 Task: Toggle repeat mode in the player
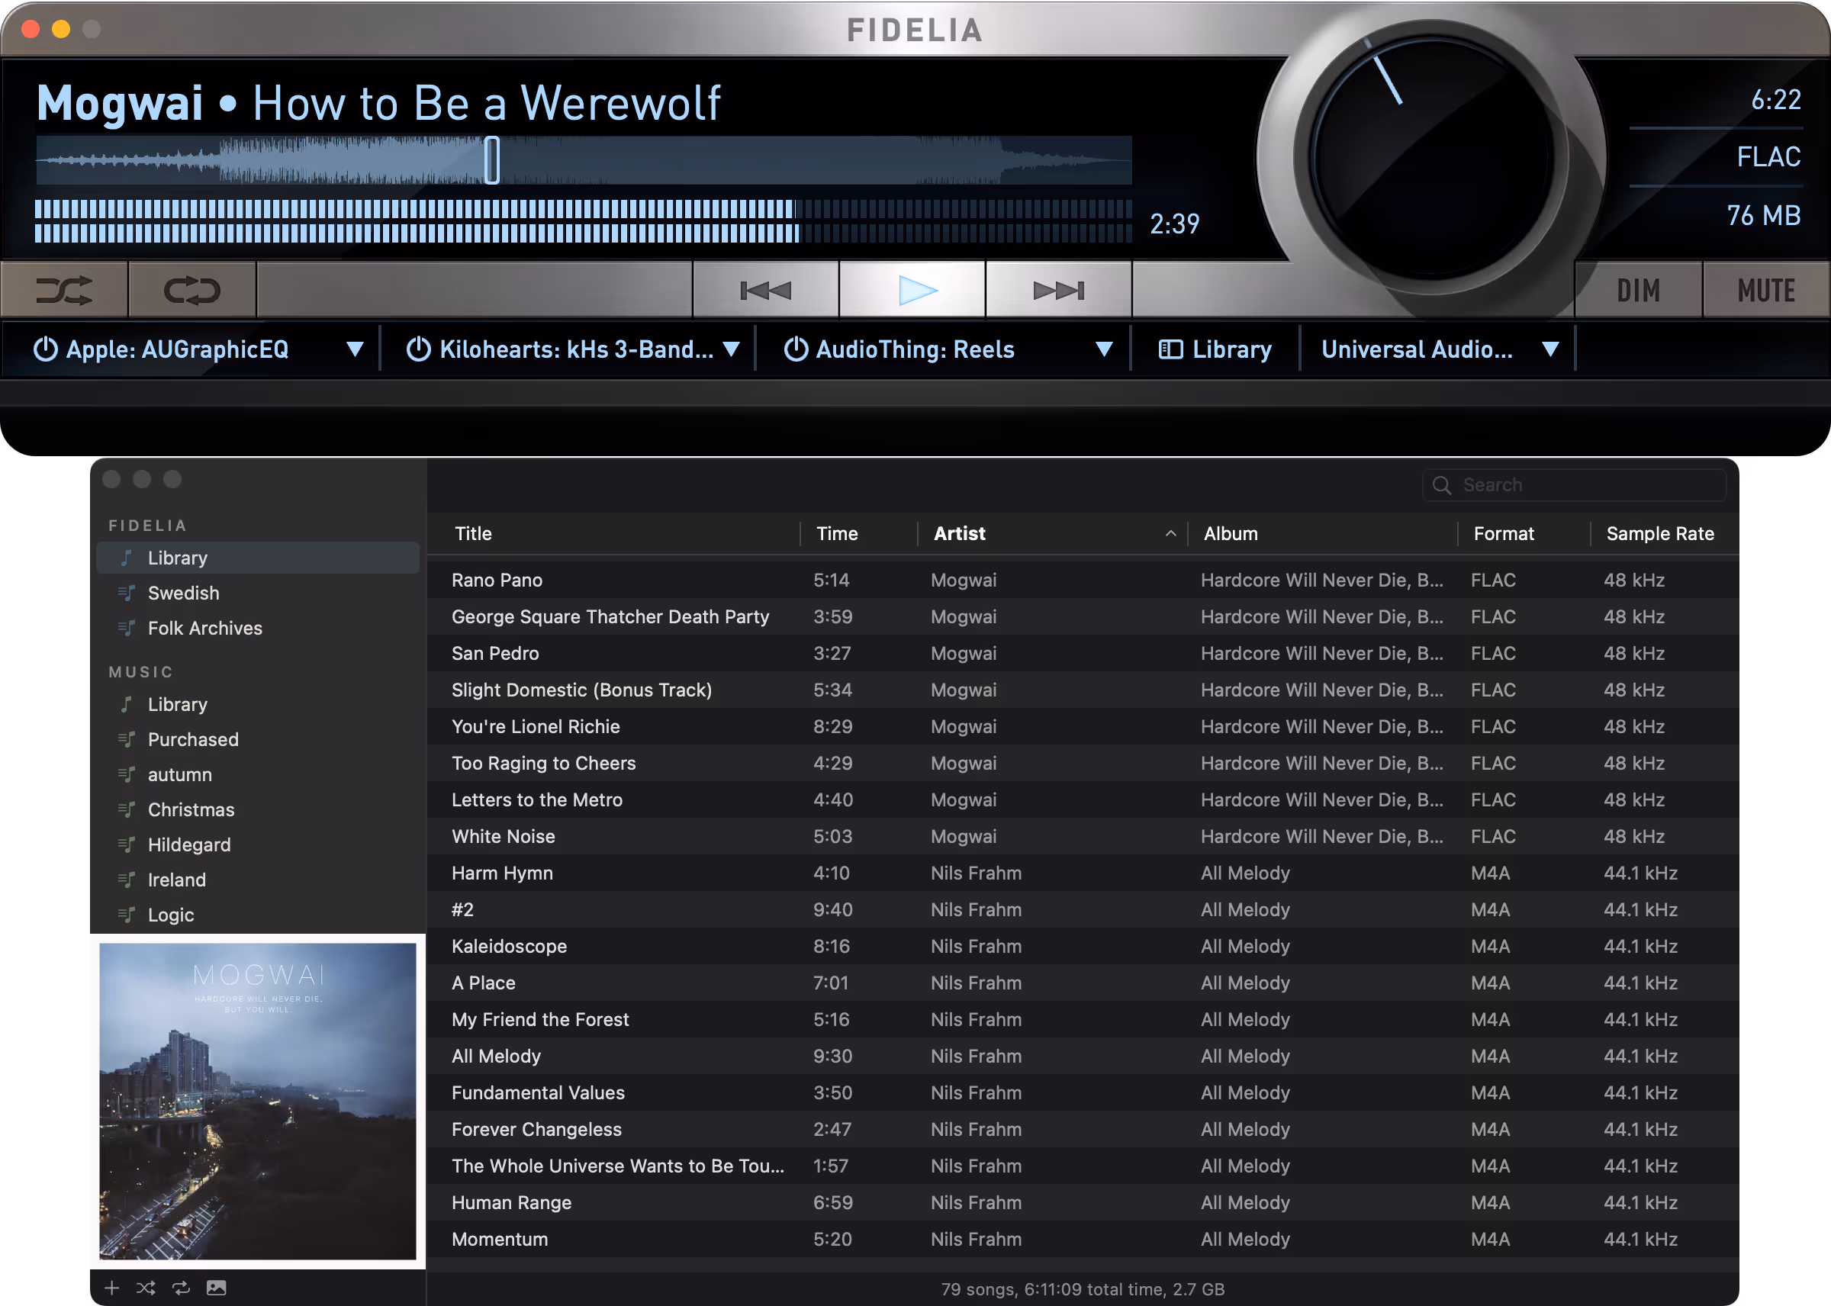pyautogui.click(x=192, y=291)
